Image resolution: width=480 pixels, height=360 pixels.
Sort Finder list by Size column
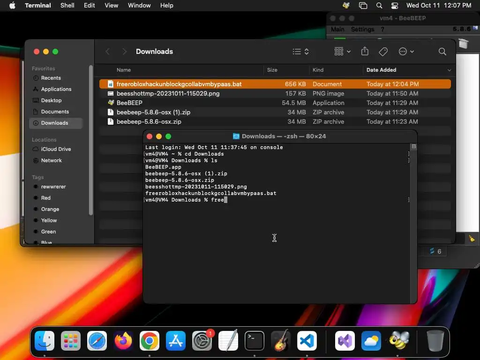272,70
